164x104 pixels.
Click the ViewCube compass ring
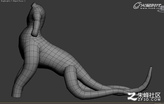point(161,11)
